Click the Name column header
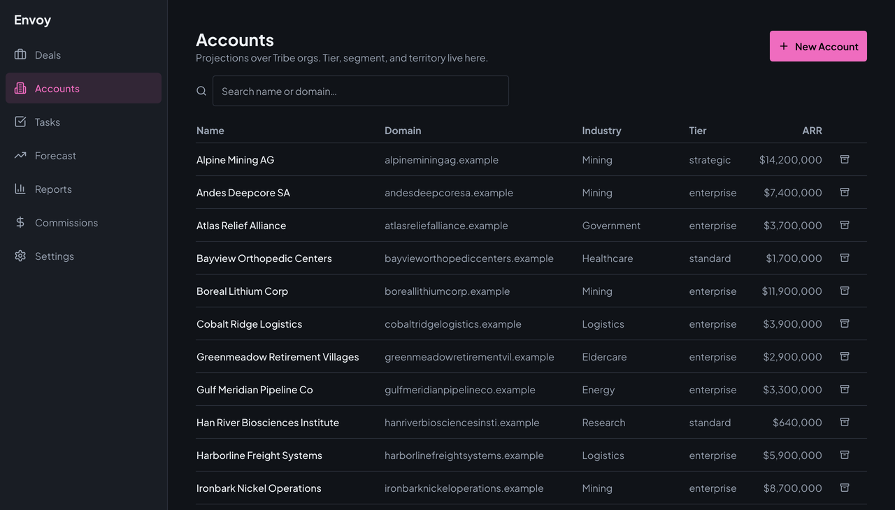The height and width of the screenshot is (510, 895). point(210,131)
